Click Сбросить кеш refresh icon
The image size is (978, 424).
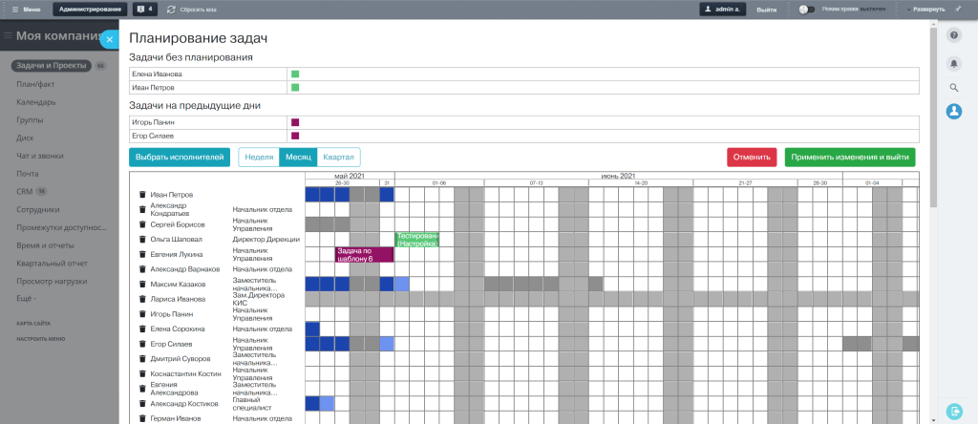[x=171, y=10]
